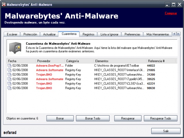
Task: Sort list by Referencia # column header
Action: tap(161, 61)
